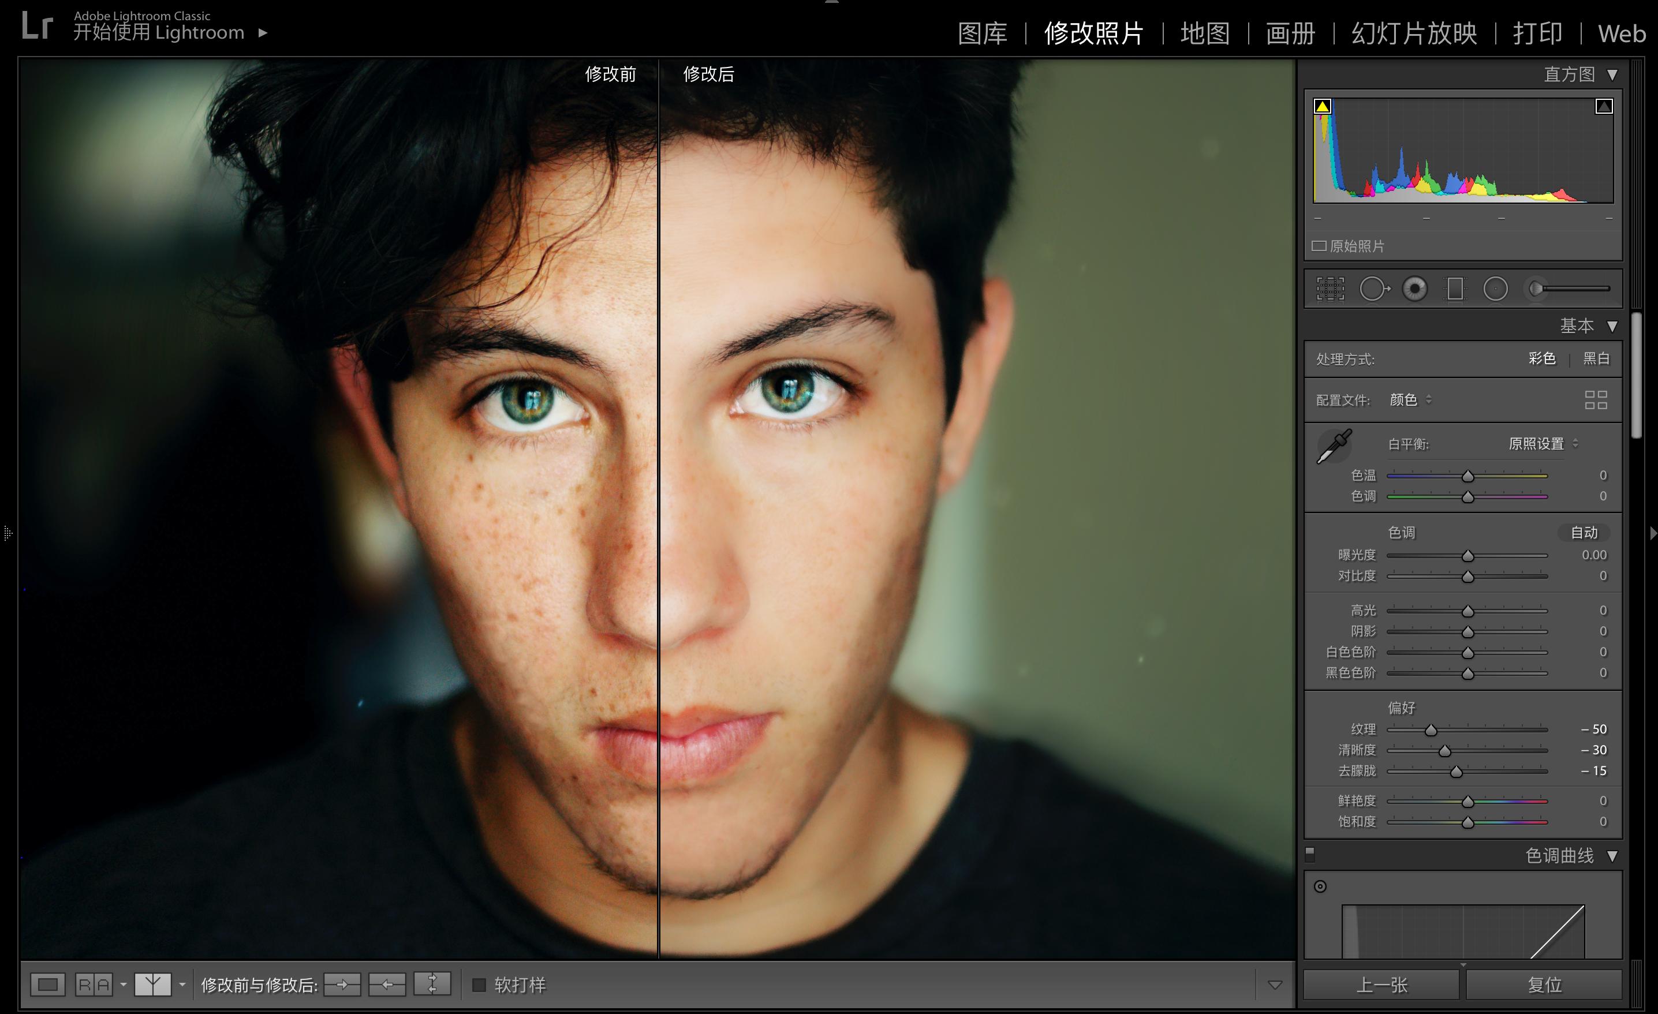Activate the Red Eye Correction tool
1658x1014 pixels.
pyautogui.click(x=1414, y=289)
